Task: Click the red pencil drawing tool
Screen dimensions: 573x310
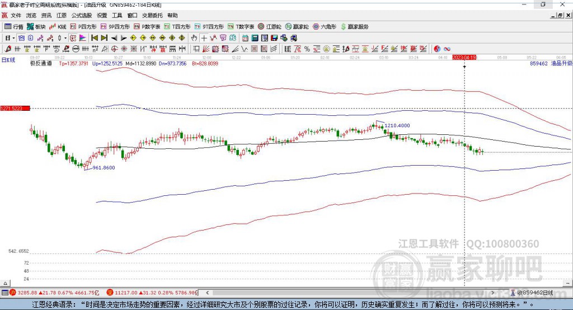Action: 8,49
